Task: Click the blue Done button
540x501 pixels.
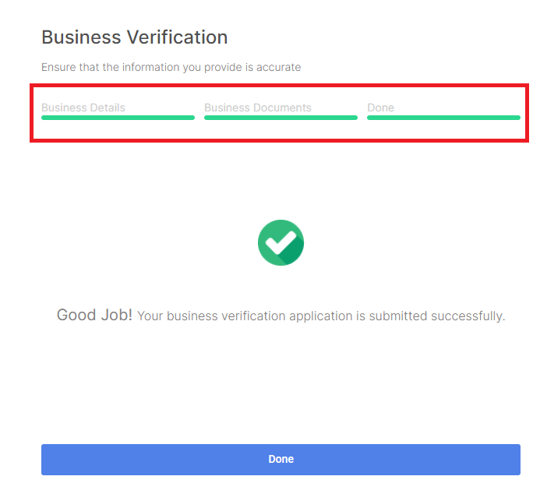Action: [x=281, y=460]
